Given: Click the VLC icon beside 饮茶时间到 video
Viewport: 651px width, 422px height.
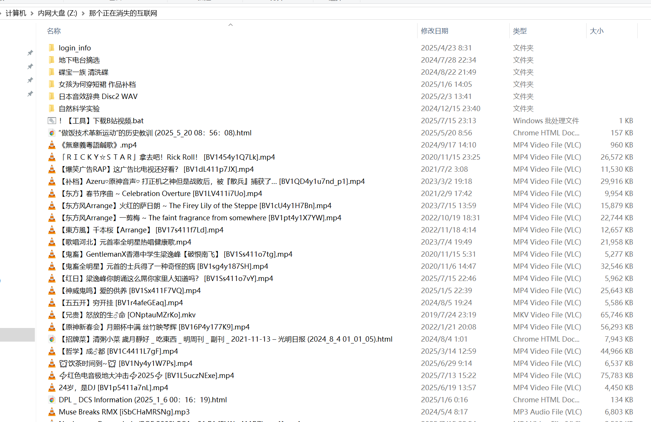Looking at the screenshot, I should click(52, 363).
